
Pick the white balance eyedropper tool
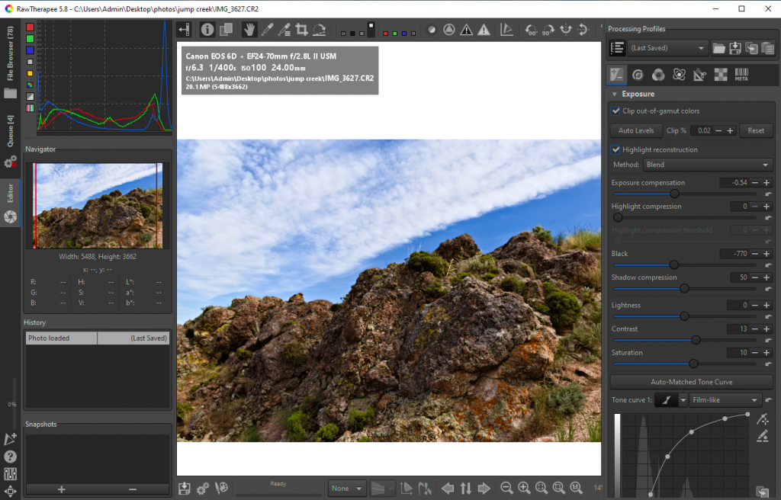[267, 30]
